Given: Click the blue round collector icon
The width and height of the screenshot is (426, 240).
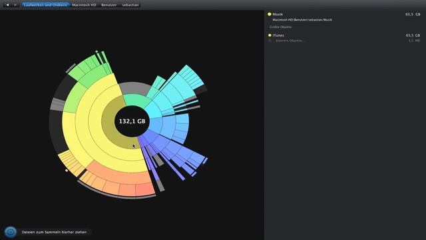Looking at the screenshot, I should [11, 232].
